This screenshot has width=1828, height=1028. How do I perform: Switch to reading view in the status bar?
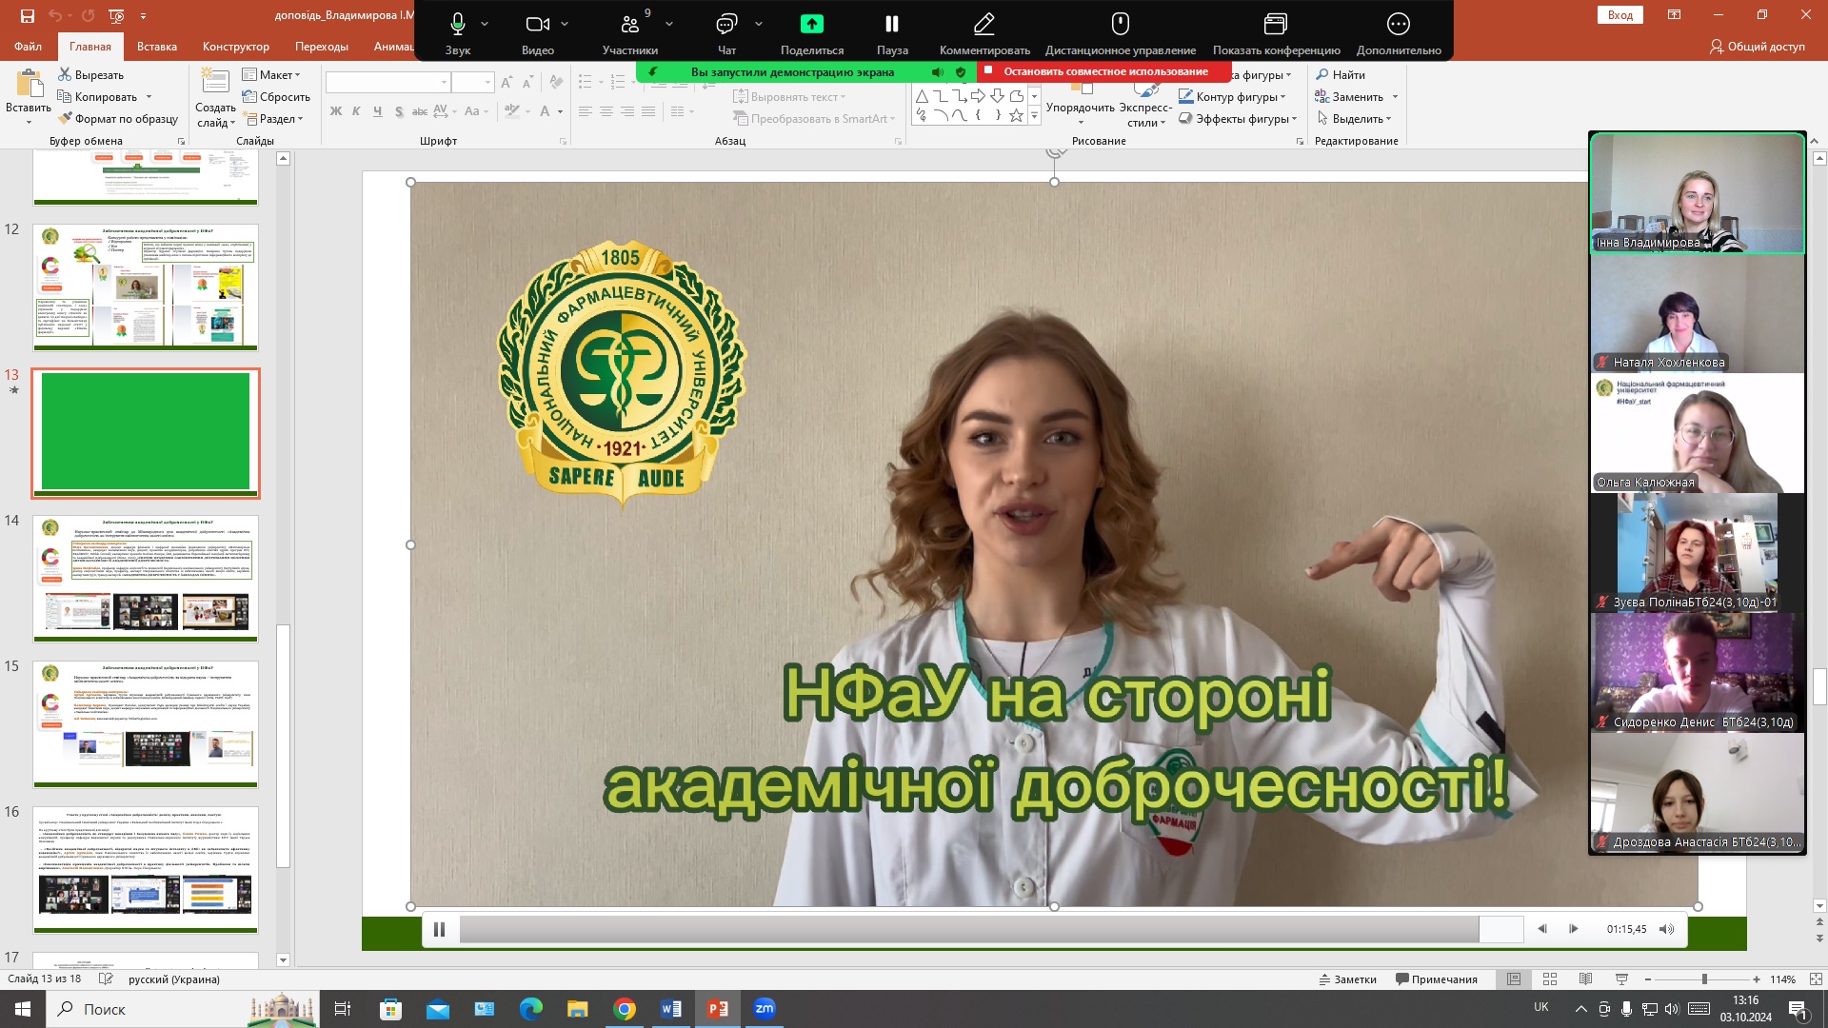tap(1585, 979)
